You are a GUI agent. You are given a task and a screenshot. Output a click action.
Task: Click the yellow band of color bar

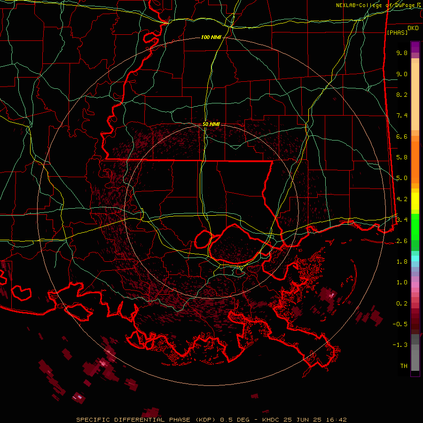pos(415,201)
